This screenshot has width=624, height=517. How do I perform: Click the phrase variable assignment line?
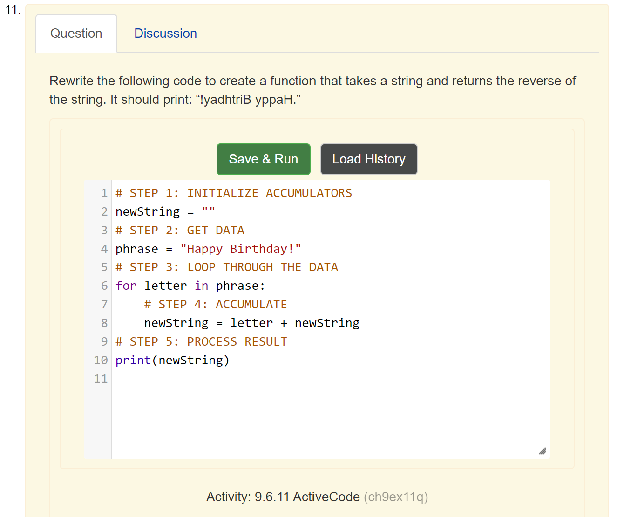(x=208, y=248)
